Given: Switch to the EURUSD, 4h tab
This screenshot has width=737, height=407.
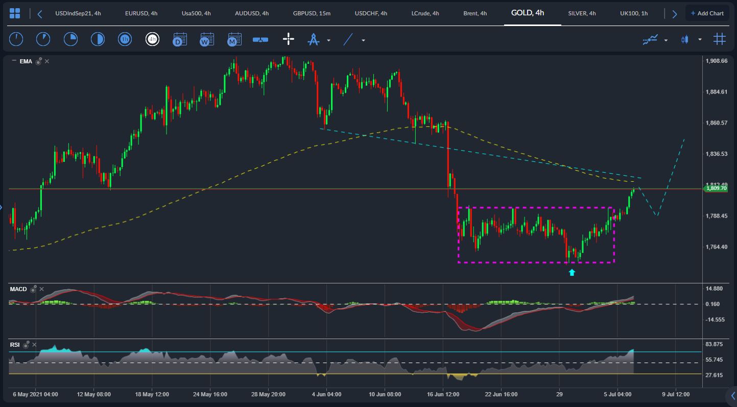Looking at the screenshot, I should (x=141, y=13).
